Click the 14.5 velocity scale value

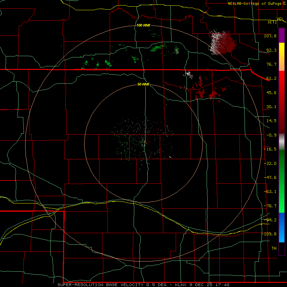[x=271, y=121]
